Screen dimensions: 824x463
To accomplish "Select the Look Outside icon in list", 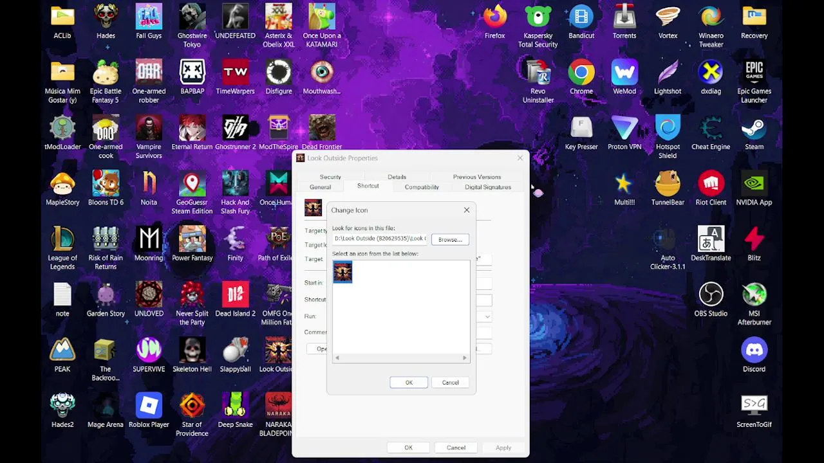I will point(342,272).
